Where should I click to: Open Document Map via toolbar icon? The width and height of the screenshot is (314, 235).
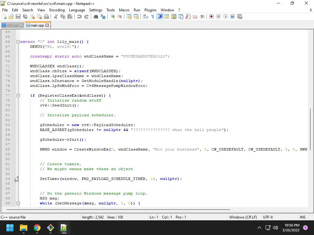coord(174,17)
